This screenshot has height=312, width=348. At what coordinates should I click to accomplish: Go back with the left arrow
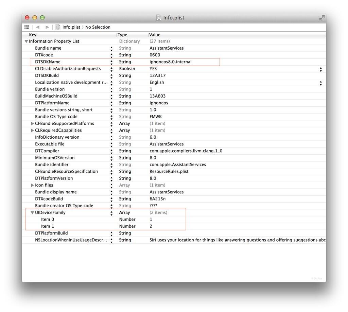click(38, 27)
